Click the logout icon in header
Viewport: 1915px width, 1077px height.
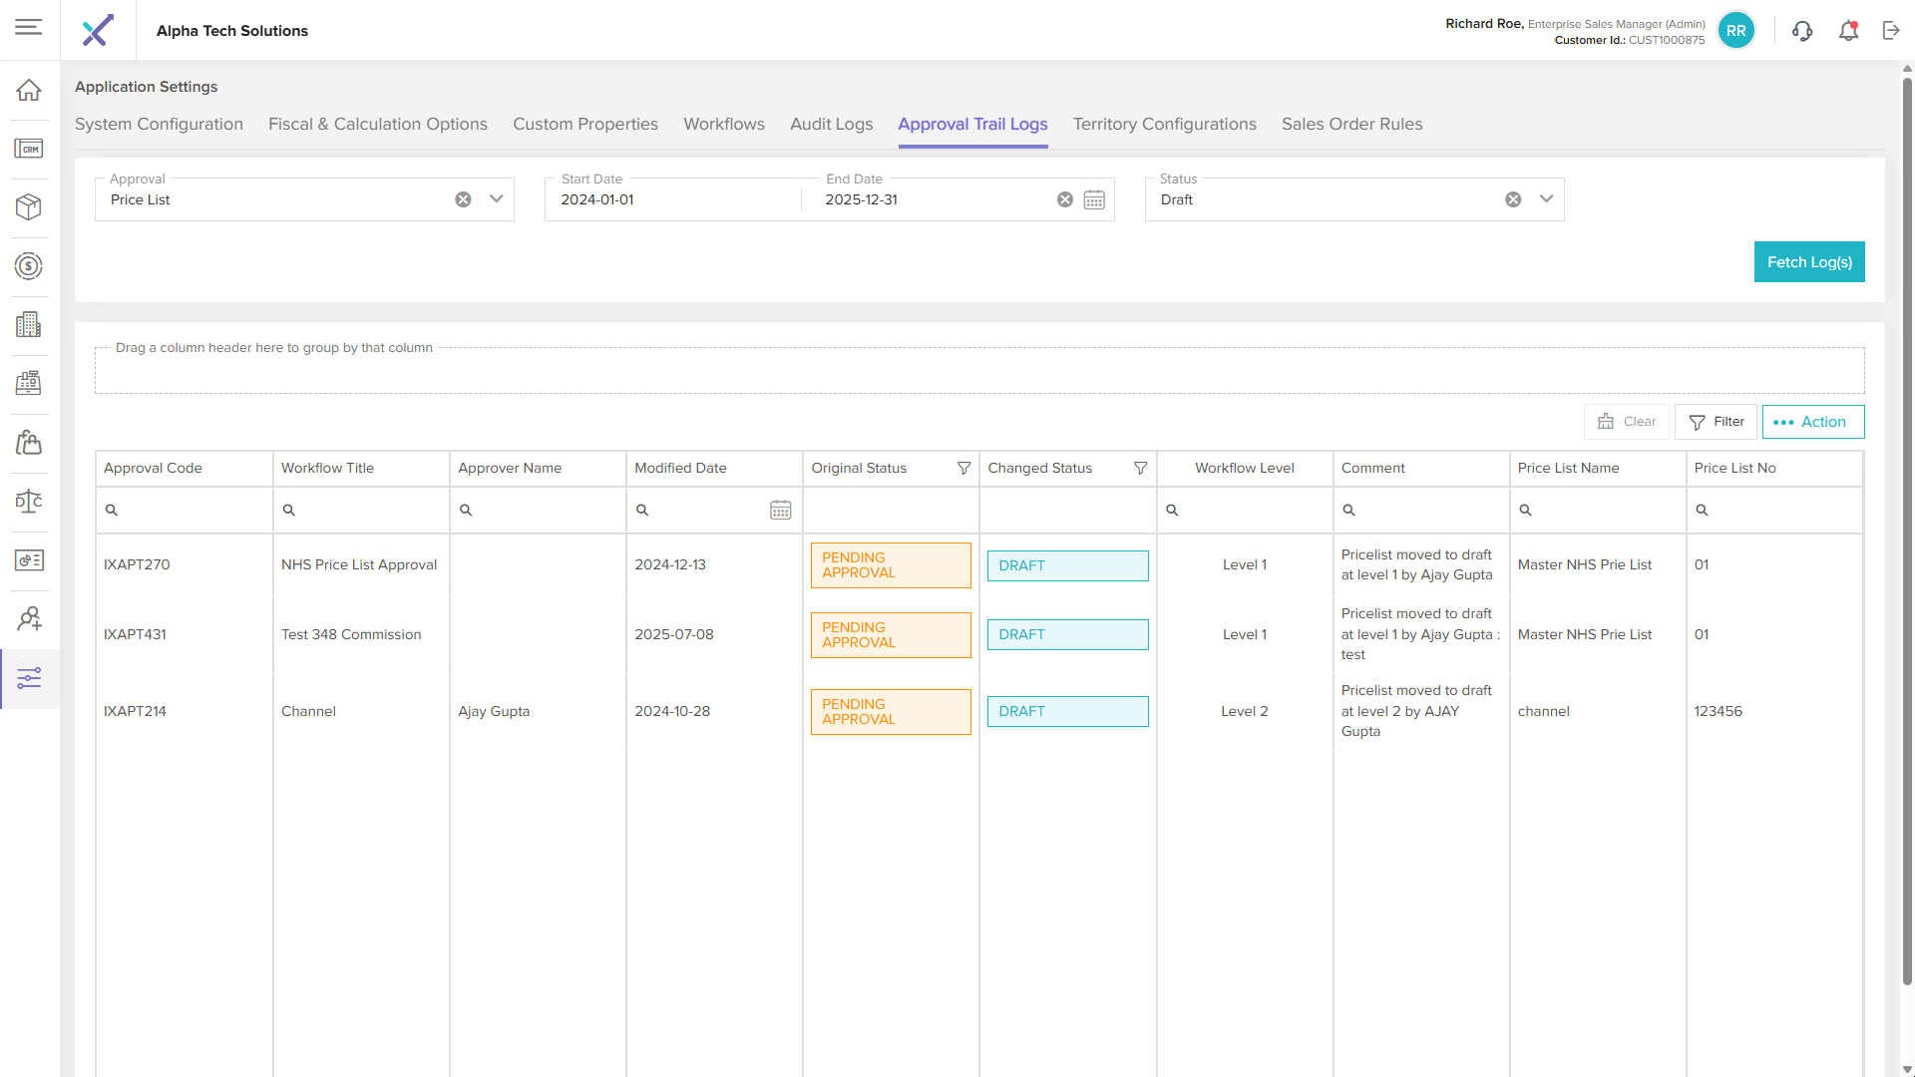click(1891, 31)
